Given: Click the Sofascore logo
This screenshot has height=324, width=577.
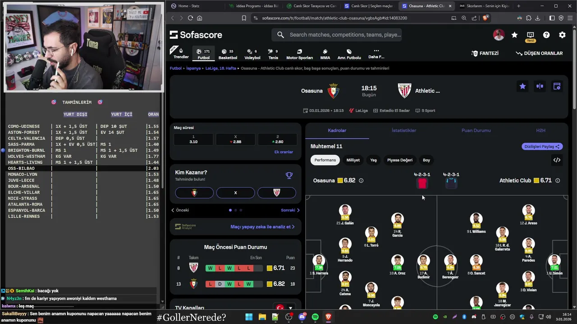Looking at the screenshot, I should pyautogui.click(x=196, y=35).
